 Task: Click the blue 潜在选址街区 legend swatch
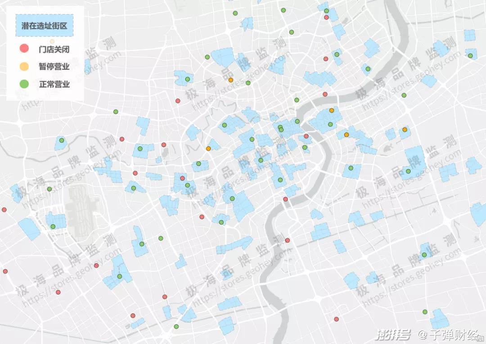44,25
